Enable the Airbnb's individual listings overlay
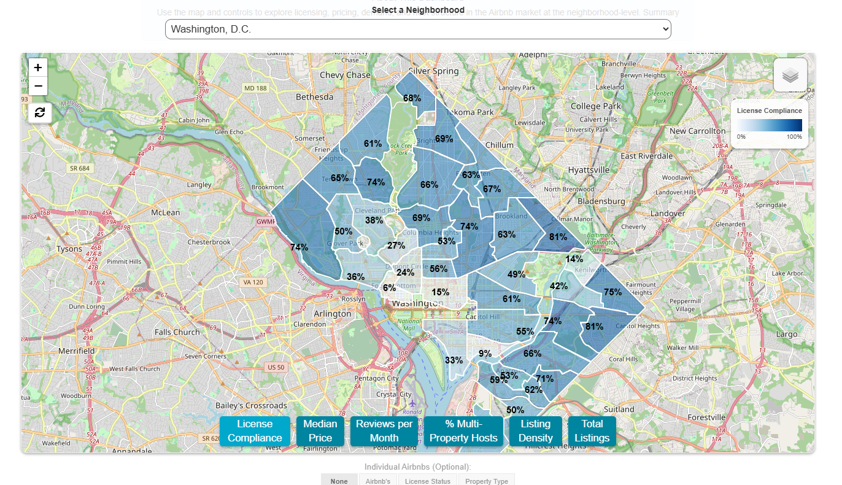The image size is (842, 485). click(378, 481)
